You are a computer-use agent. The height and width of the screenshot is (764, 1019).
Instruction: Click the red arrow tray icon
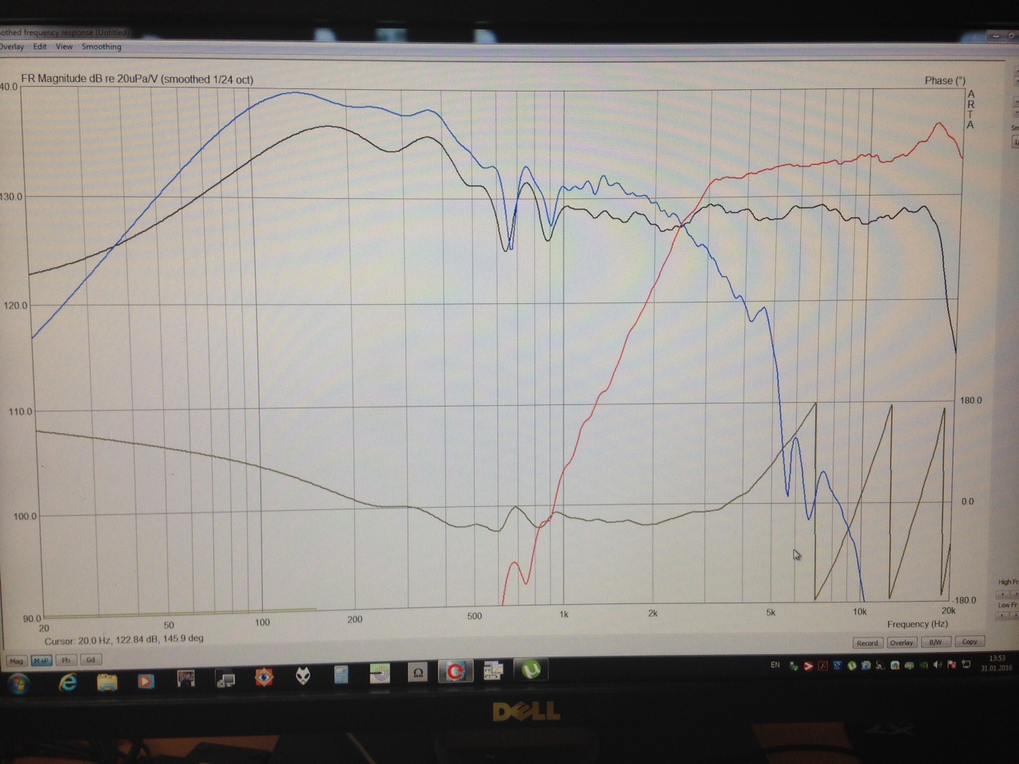coord(808,666)
